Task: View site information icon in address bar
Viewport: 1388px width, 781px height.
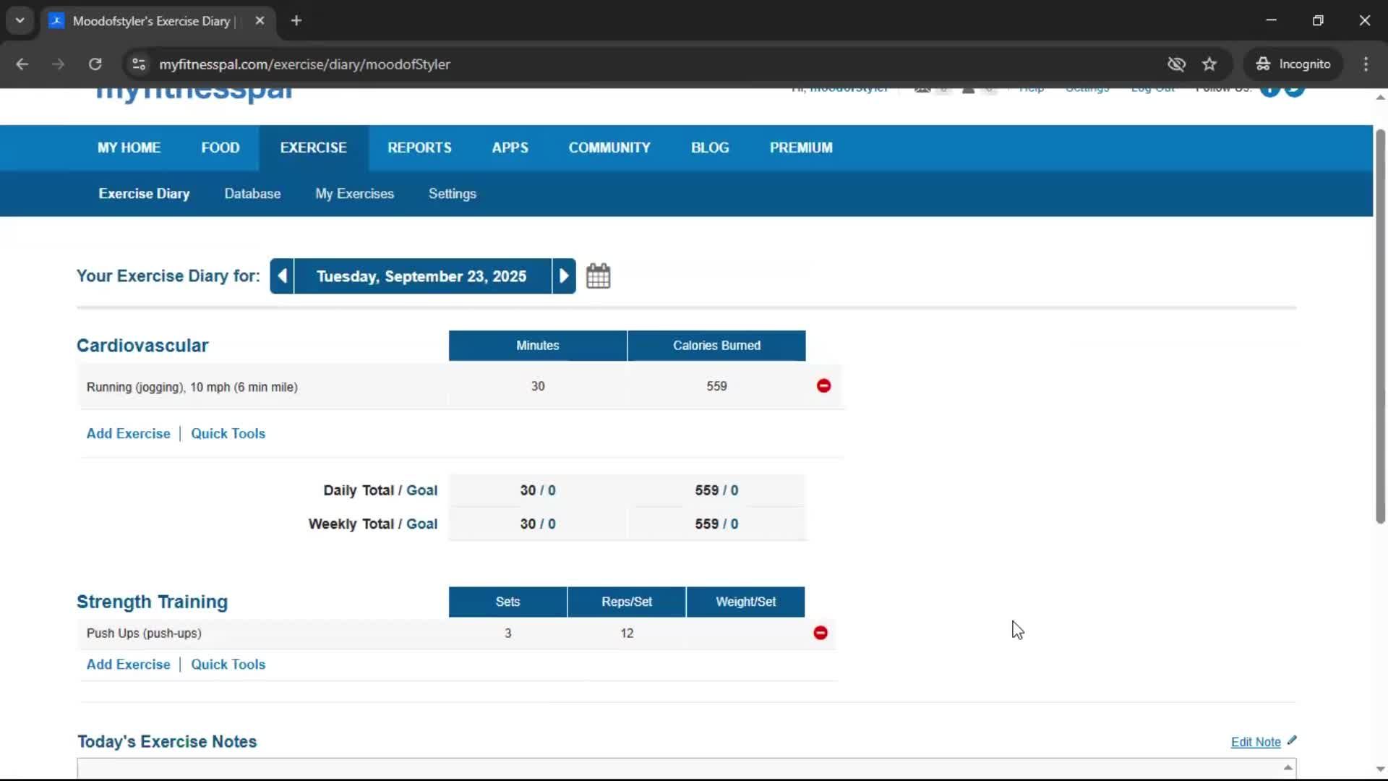Action: pyautogui.click(x=139, y=64)
